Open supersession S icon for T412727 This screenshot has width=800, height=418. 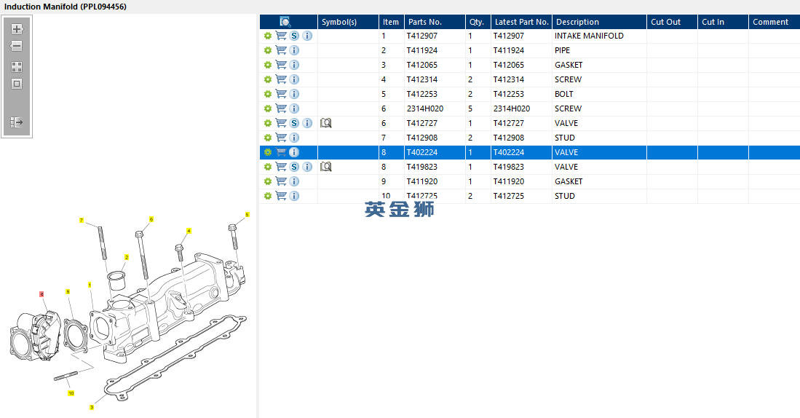tap(294, 123)
